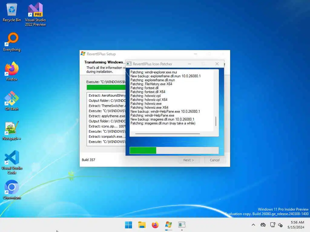The width and height of the screenshot is (310, 232).
Task: Click the 'Build 357' label
Action: (x=88, y=160)
